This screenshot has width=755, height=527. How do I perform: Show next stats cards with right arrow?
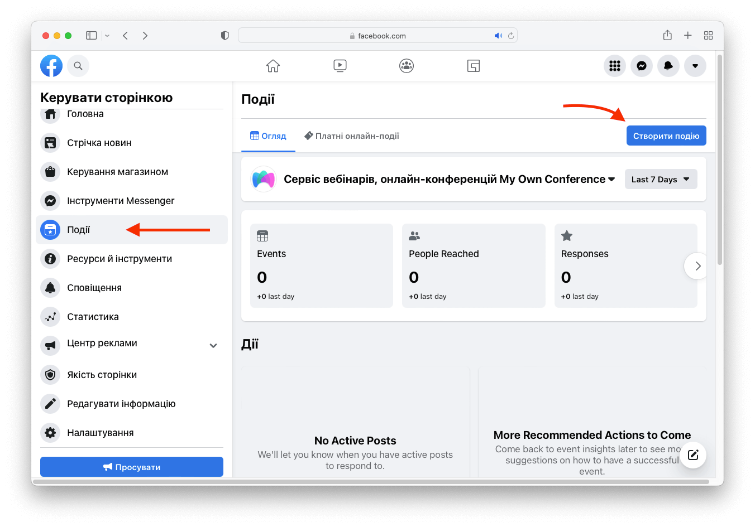(697, 266)
